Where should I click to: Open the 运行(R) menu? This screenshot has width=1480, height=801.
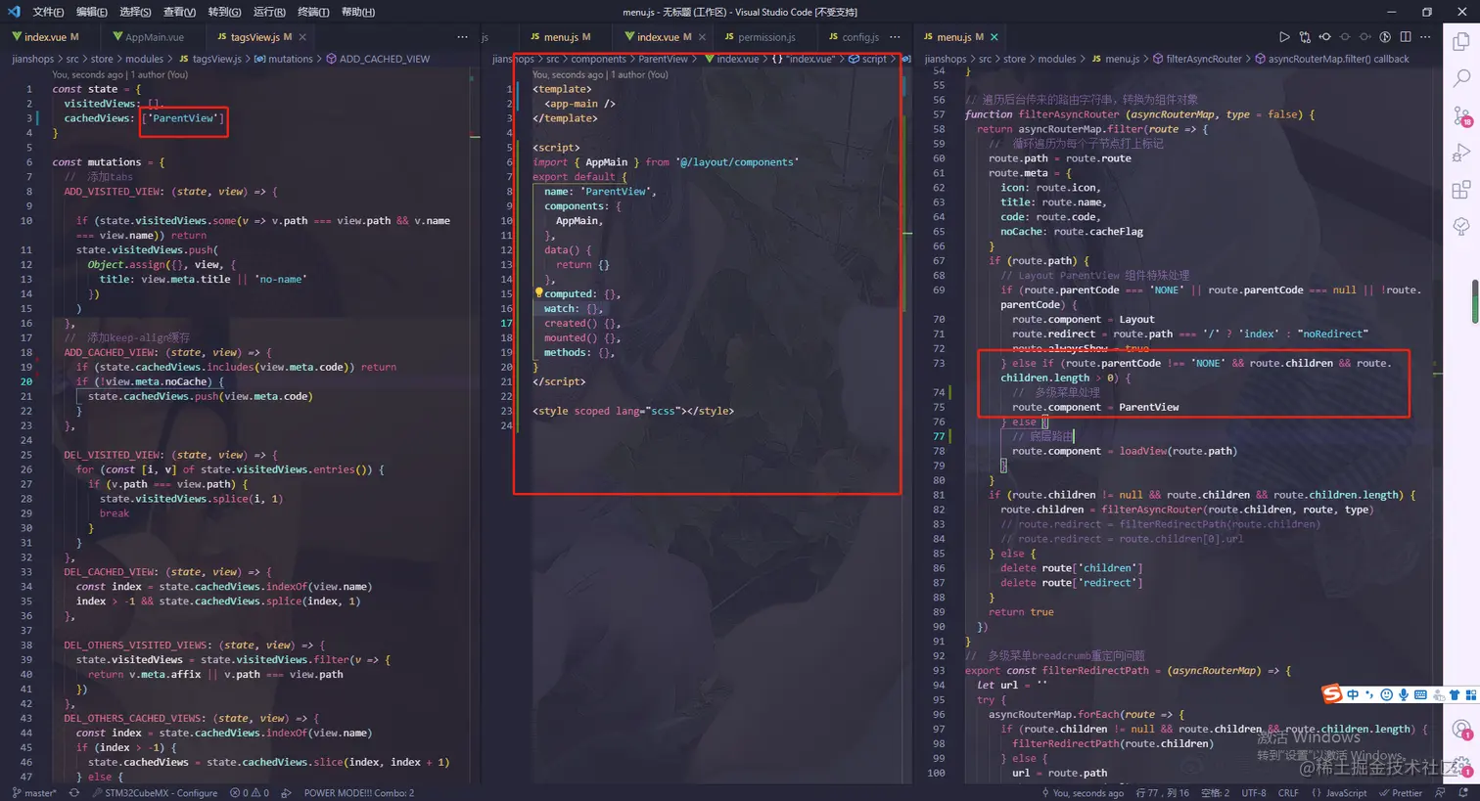(269, 12)
